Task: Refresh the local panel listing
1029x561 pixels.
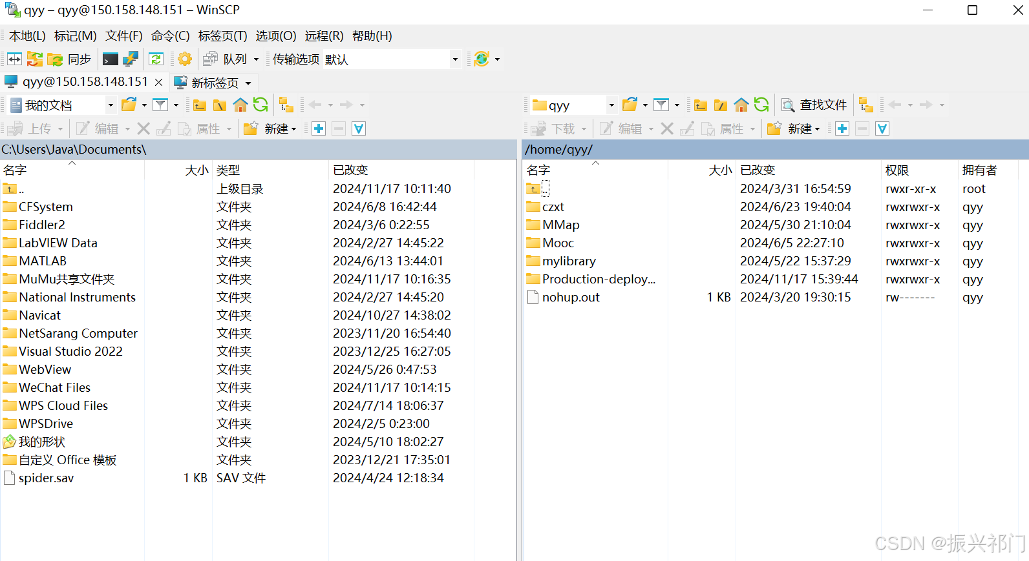Action: [x=260, y=105]
